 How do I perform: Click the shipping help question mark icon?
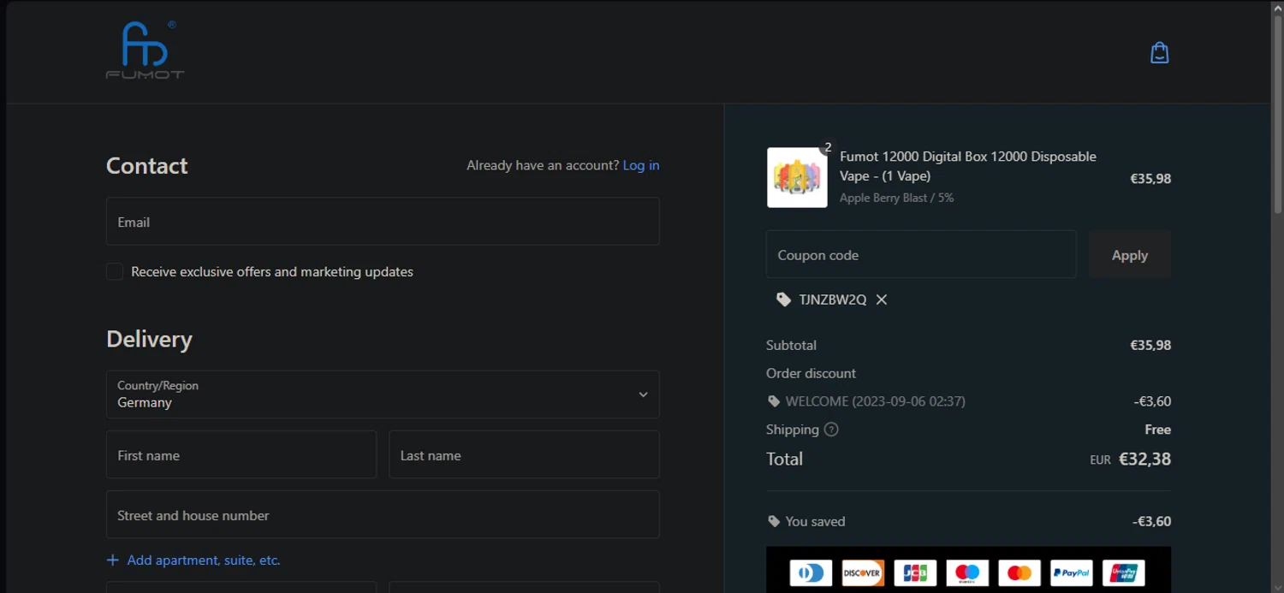coord(831,430)
